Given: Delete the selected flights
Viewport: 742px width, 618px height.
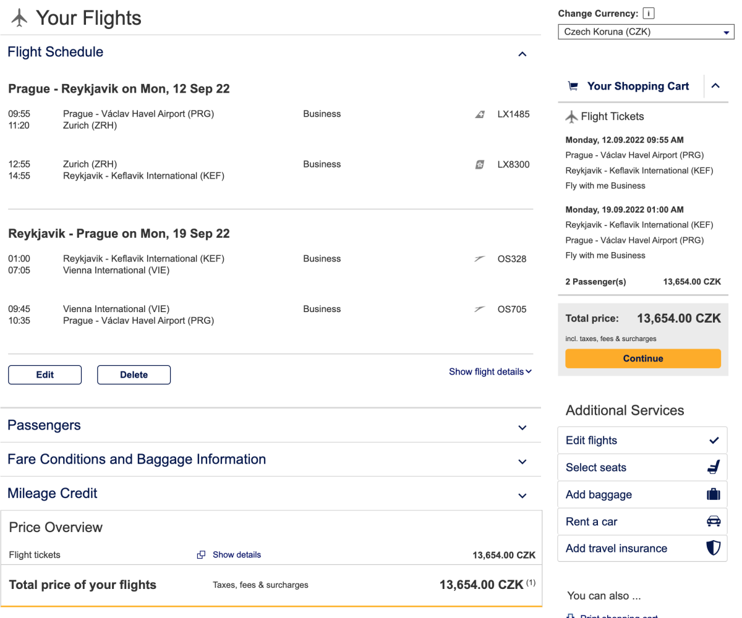Looking at the screenshot, I should [134, 375].
